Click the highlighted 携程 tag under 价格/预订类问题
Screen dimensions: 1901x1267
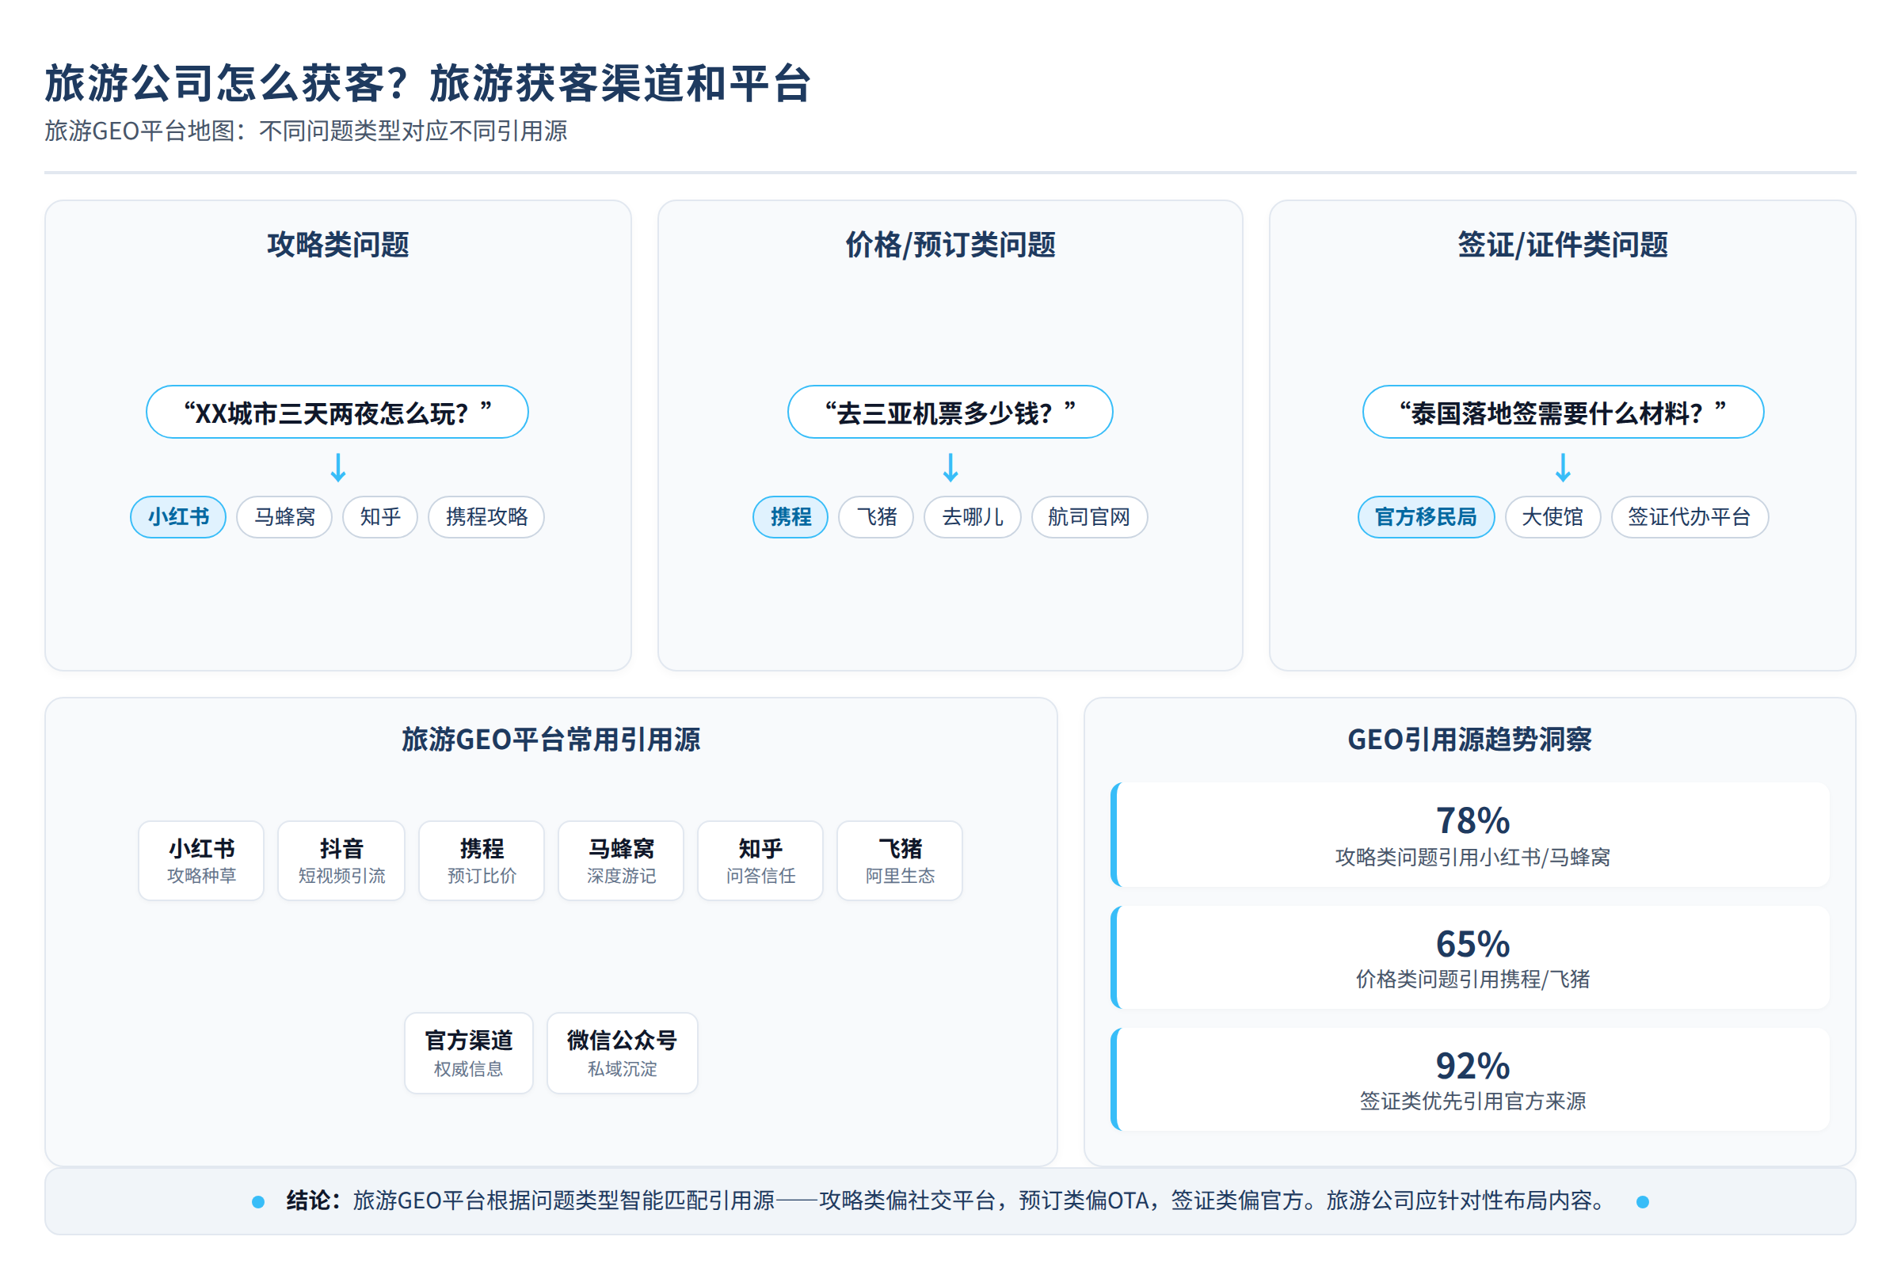click(x=790, y=517)
